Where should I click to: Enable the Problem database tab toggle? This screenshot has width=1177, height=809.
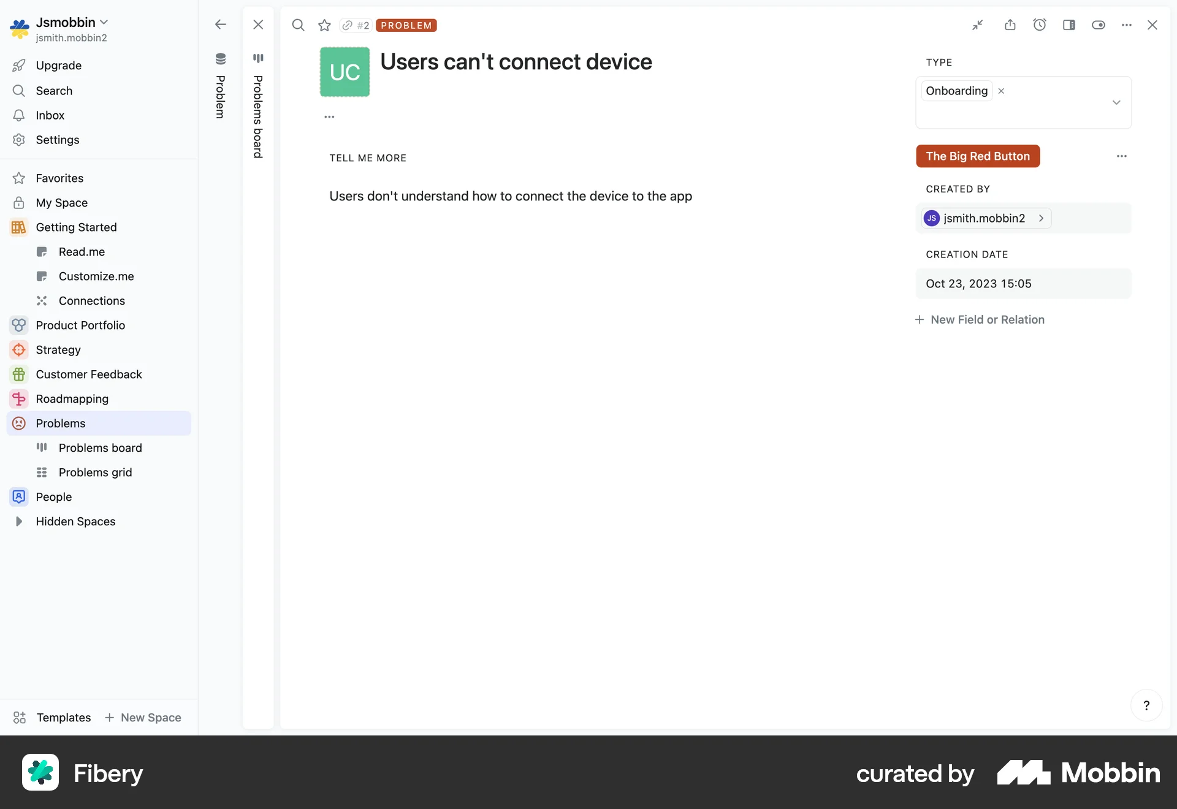pos(220,58)
